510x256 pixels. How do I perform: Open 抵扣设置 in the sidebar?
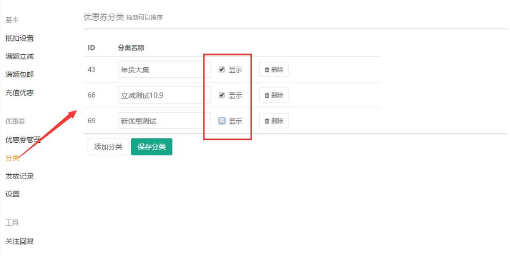(x=20, y=38)
